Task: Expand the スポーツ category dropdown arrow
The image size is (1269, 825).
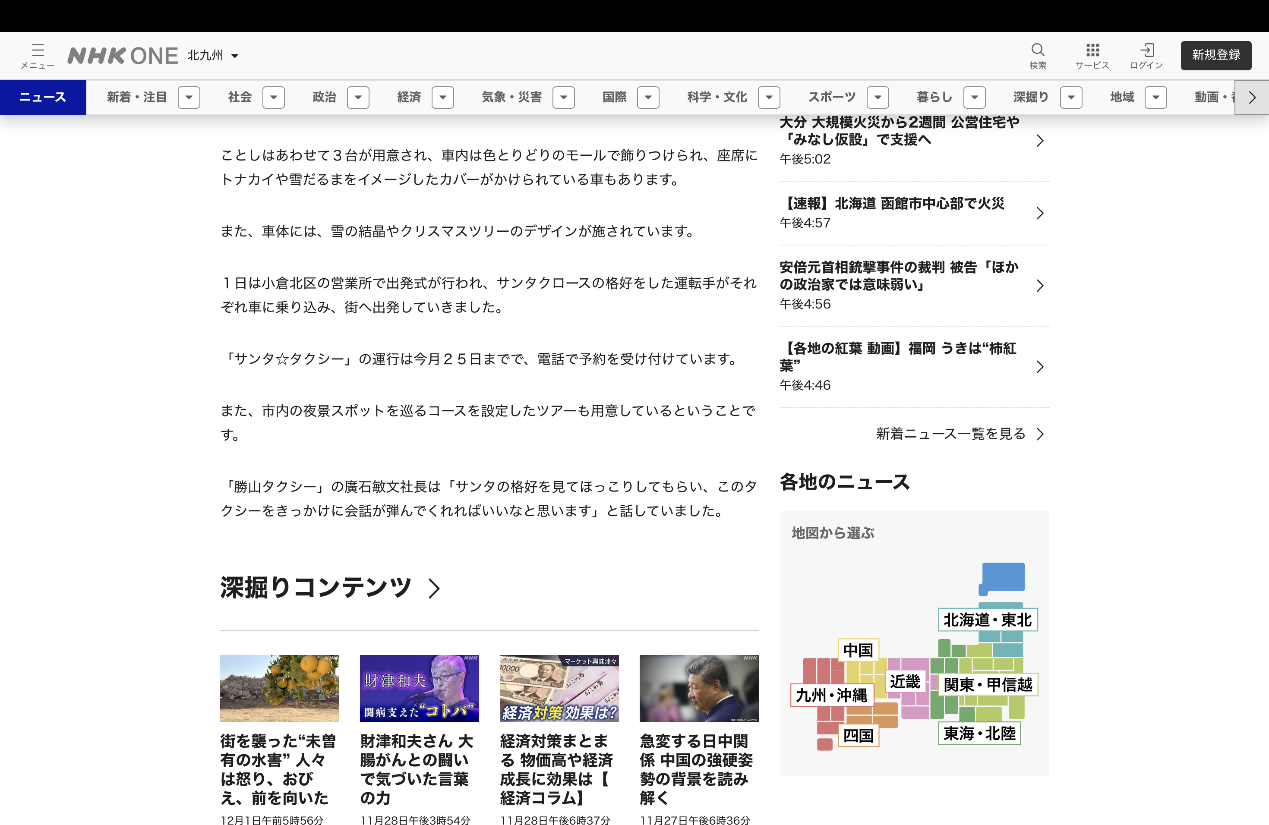Action: click(x=878, y=98)
